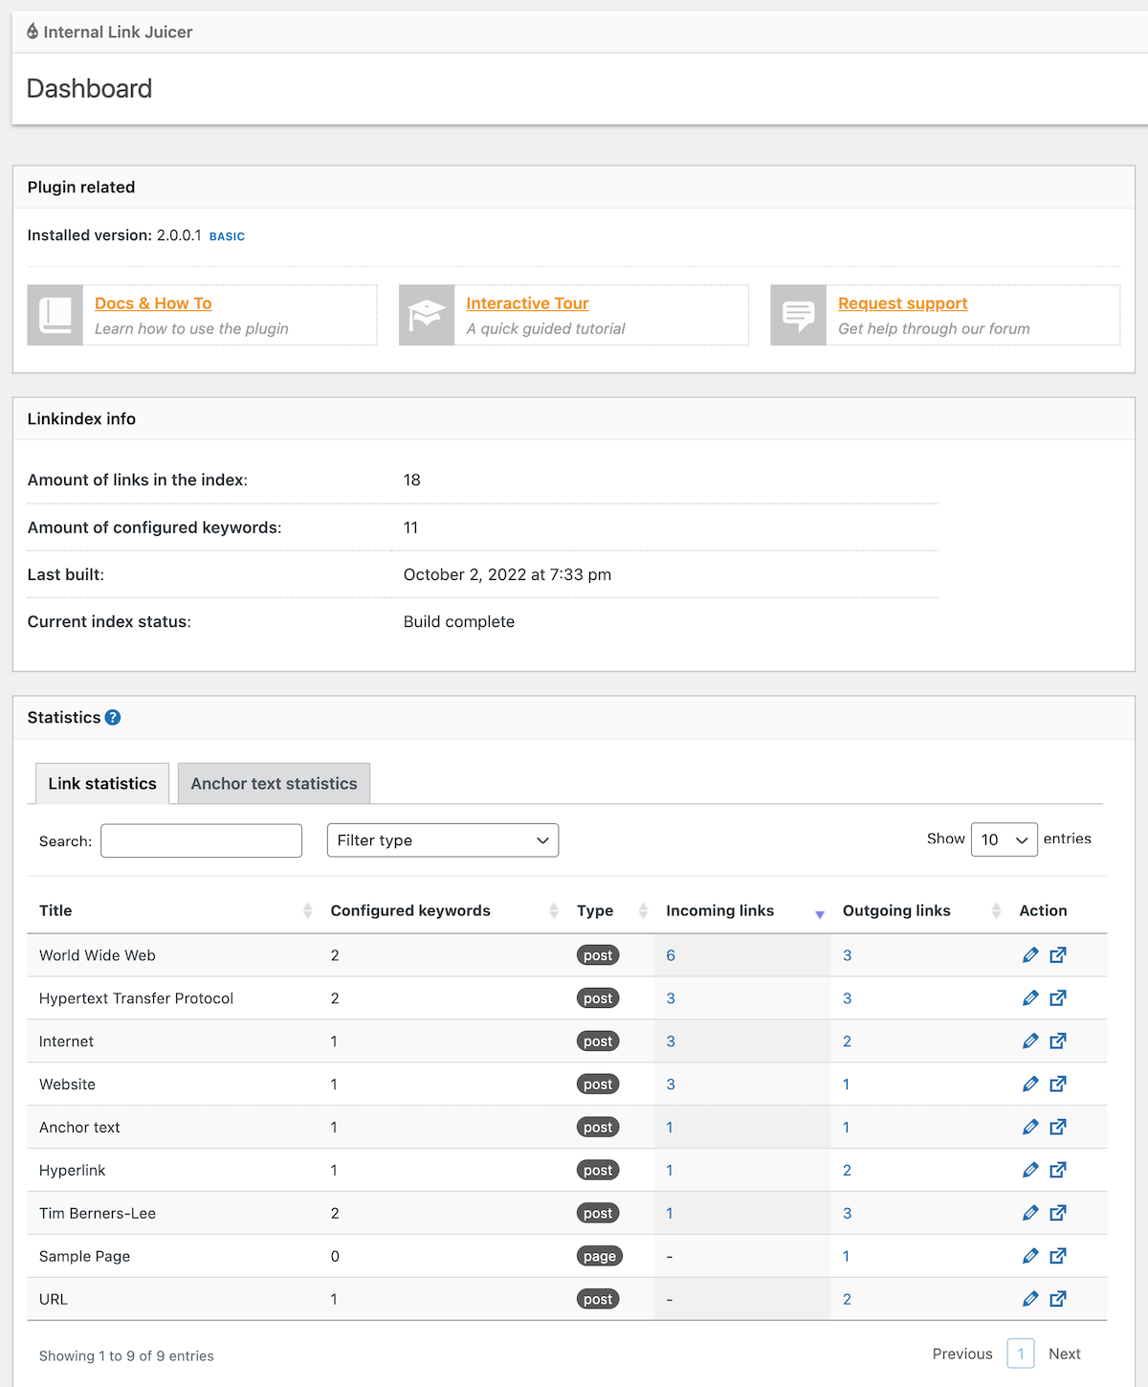Open the Show entries count dropdown
Image resolution: width=1148 pixels, height=1387 pixels.
pos(1004,839)
